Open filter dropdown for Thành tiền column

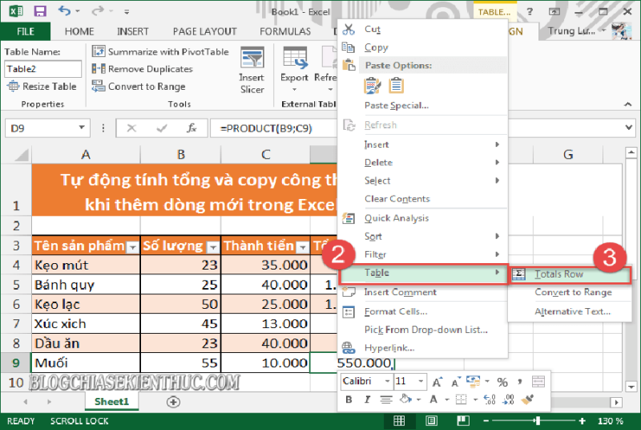click(x=303, y=247)
